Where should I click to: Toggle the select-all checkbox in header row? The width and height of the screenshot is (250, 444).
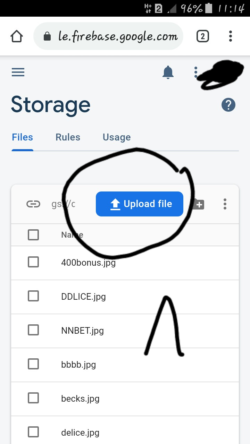[33, 235]
